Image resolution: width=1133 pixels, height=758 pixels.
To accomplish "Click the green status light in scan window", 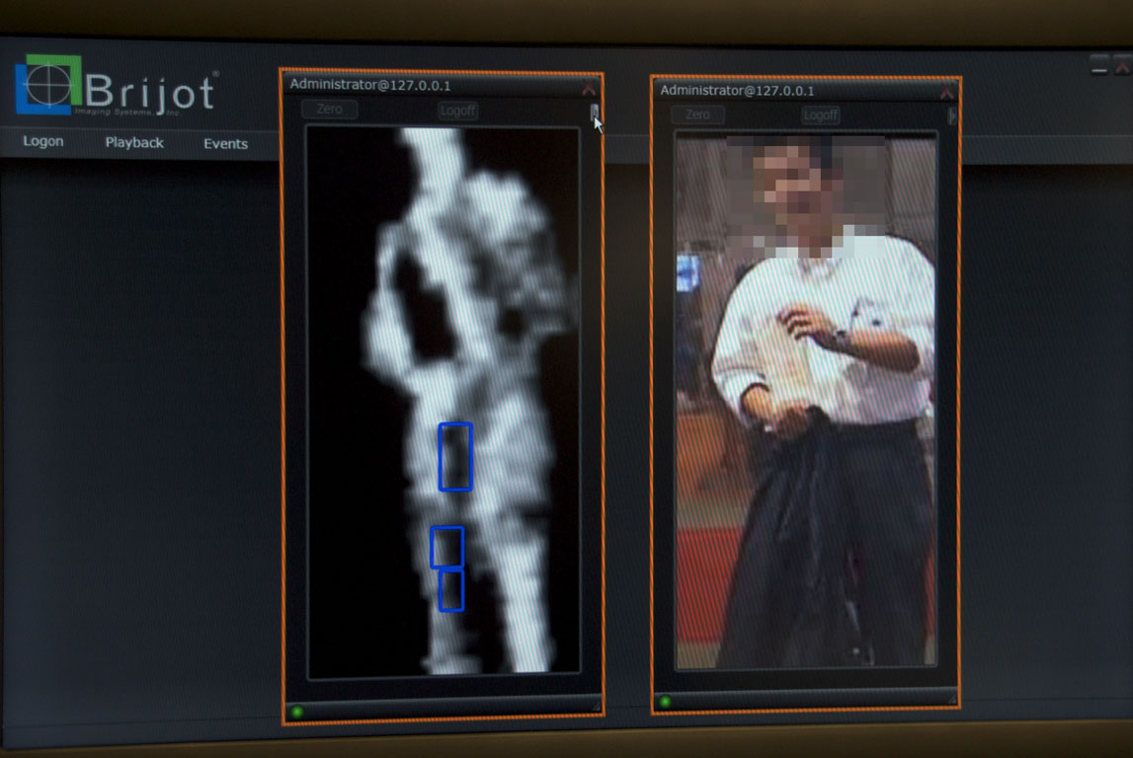I will [x=297, y=712].
